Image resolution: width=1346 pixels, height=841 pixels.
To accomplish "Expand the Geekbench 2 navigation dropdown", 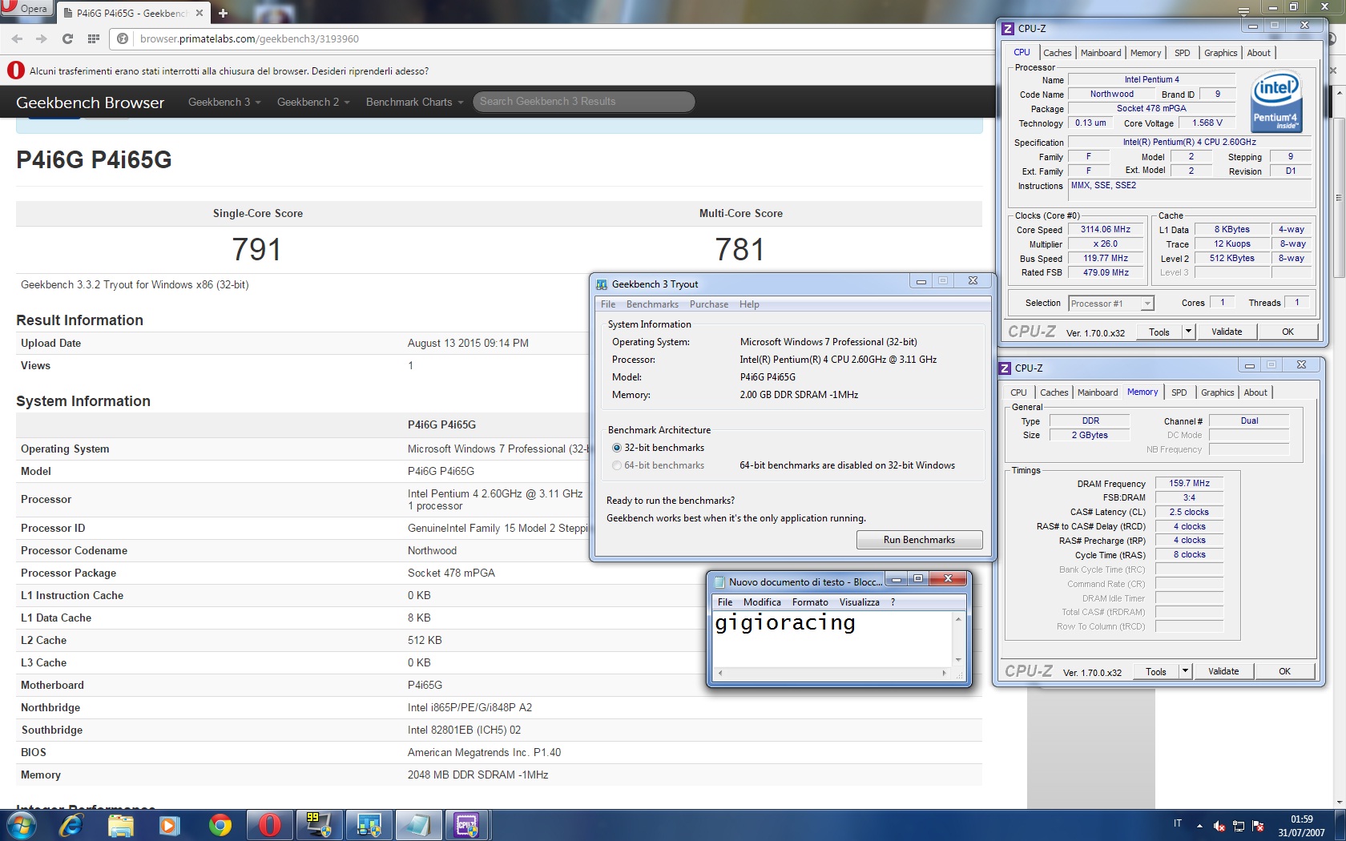I will click(x=313, y=102).
